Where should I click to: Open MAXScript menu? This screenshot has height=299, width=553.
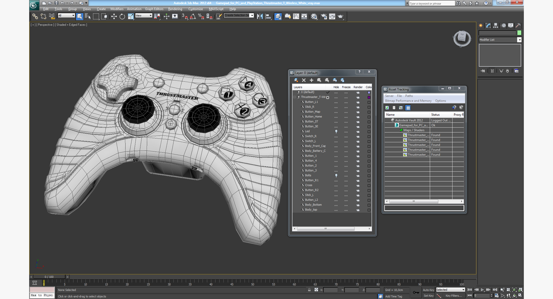[216, 9]
